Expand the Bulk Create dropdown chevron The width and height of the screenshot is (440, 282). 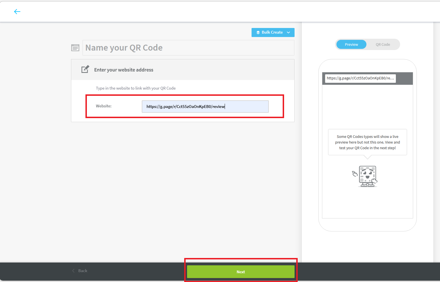pyautogui.click(x=288, y=32)
